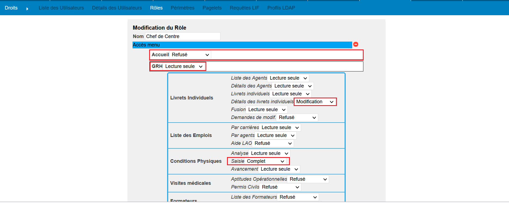Open Détails des Utilisateurs tab
This screenshot has height=203, width=509.
(x=117, y=8)
